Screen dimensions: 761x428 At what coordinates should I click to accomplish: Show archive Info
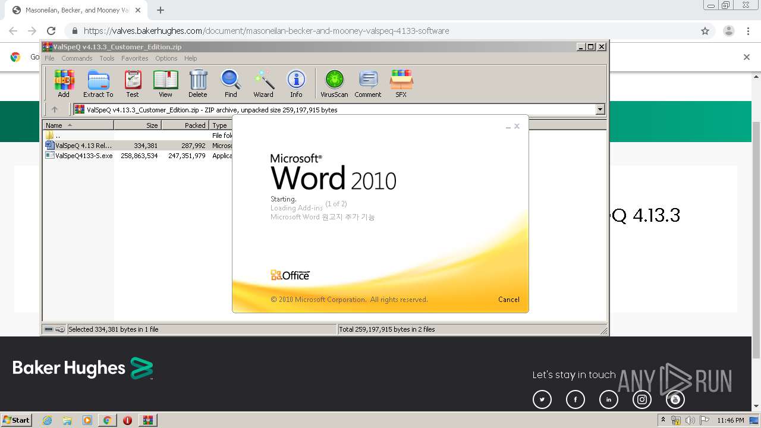tap(296, 83)
